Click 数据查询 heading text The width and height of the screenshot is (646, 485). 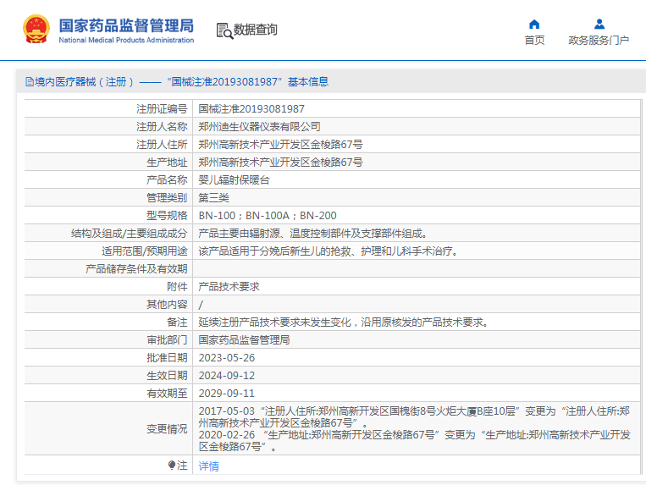click(x=256, y=30)
